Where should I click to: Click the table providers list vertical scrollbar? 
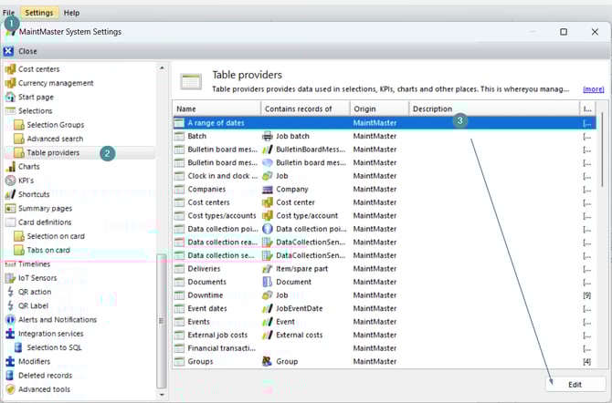pyautogui.click(x=602, y=182)
